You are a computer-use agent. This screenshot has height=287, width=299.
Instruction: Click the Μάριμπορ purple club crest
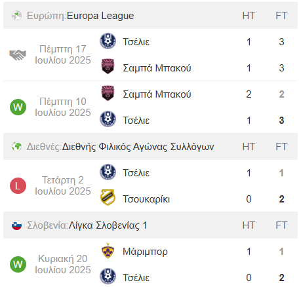tap(108, 251)
